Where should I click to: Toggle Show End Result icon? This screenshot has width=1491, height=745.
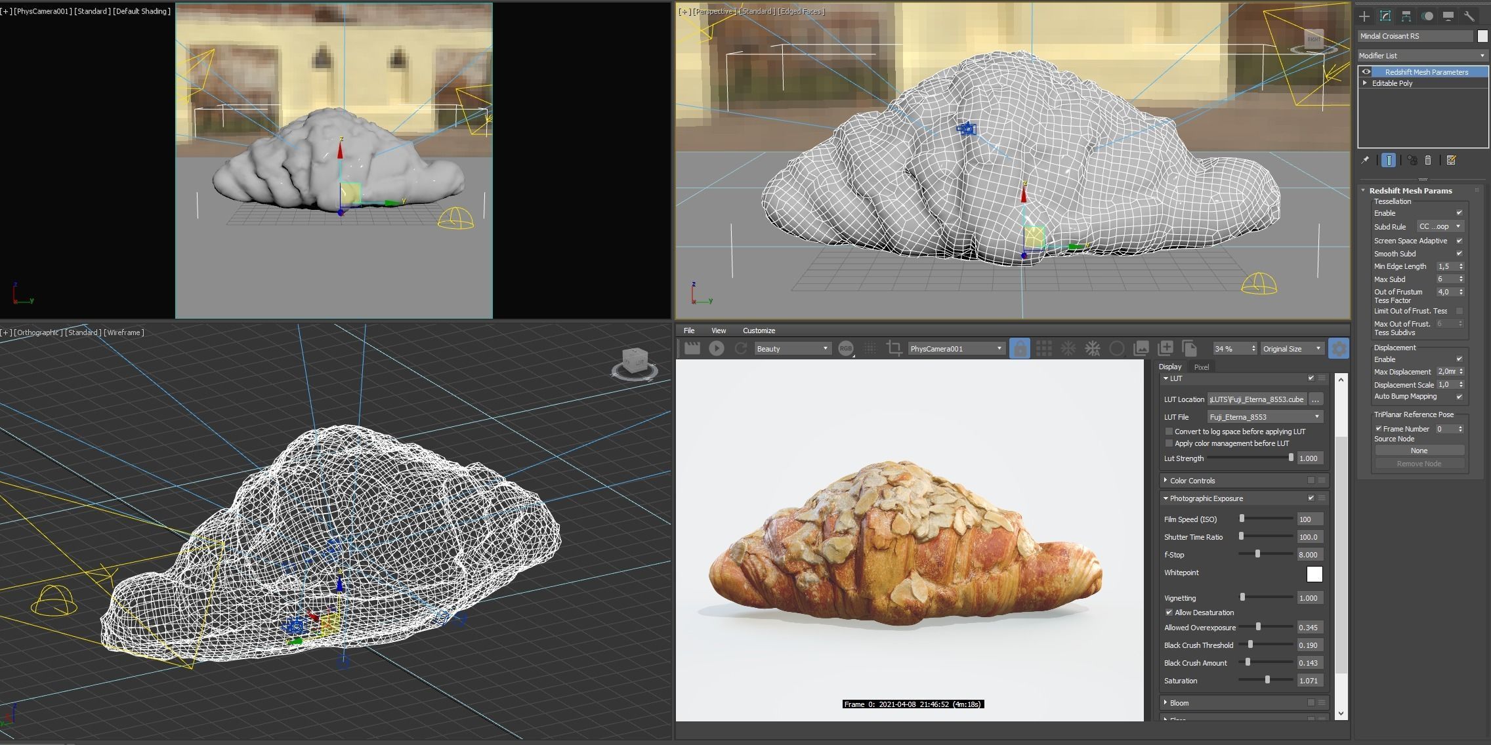click(x=1389, y=160)
